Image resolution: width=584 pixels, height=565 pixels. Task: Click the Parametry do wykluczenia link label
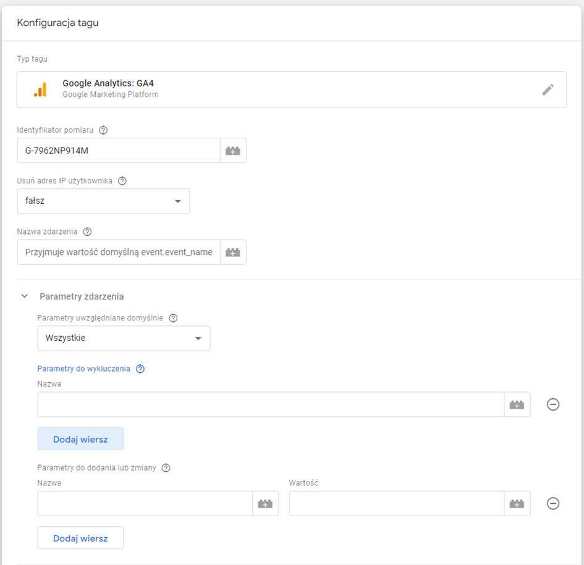[x=83, y=369]
